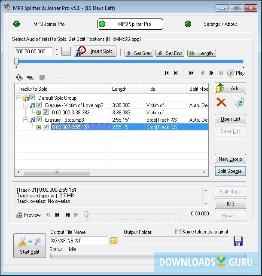Click the Split Special button
The image size is (262, 276).
click(230, 171)
